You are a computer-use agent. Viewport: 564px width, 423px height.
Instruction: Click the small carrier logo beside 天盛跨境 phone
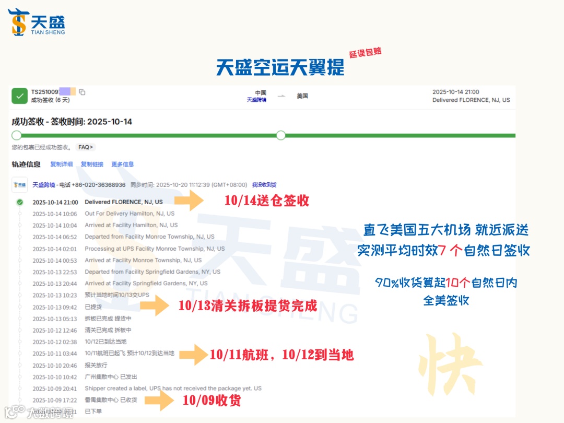(x=19, y=185)
